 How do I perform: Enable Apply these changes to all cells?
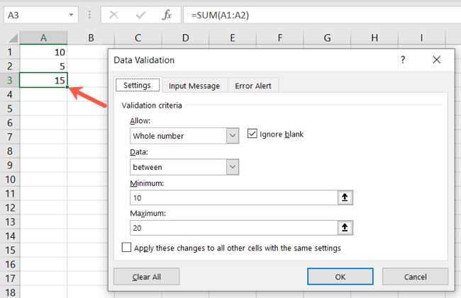[x=127, y=248]
